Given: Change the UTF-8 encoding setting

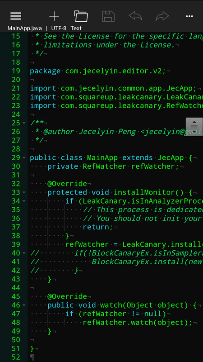Looking at the screenshot, I should [x=59, y=29].
